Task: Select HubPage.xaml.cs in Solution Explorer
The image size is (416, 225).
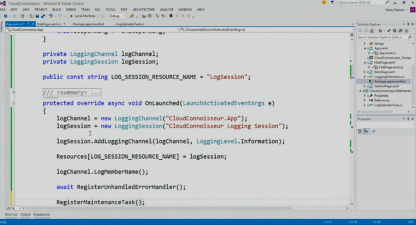Action: (391, 67)
